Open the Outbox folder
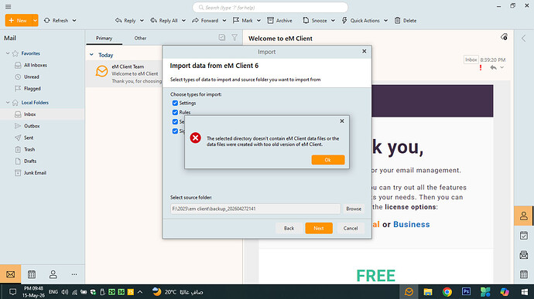 [32, 126]
